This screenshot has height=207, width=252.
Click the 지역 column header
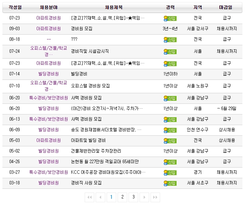pyautogui.click(x=198, y=7)
